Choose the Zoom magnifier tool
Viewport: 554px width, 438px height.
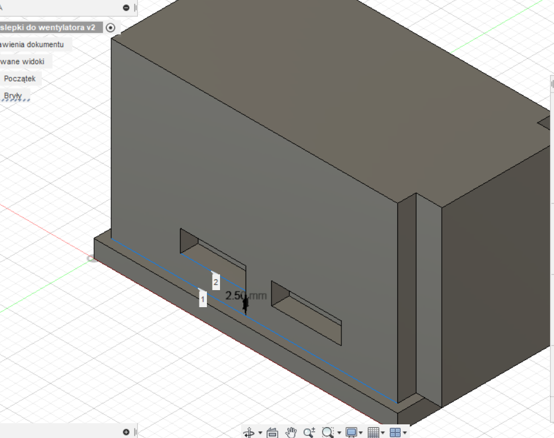[309, 432]
